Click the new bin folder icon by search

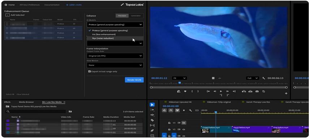click(70, 111)
